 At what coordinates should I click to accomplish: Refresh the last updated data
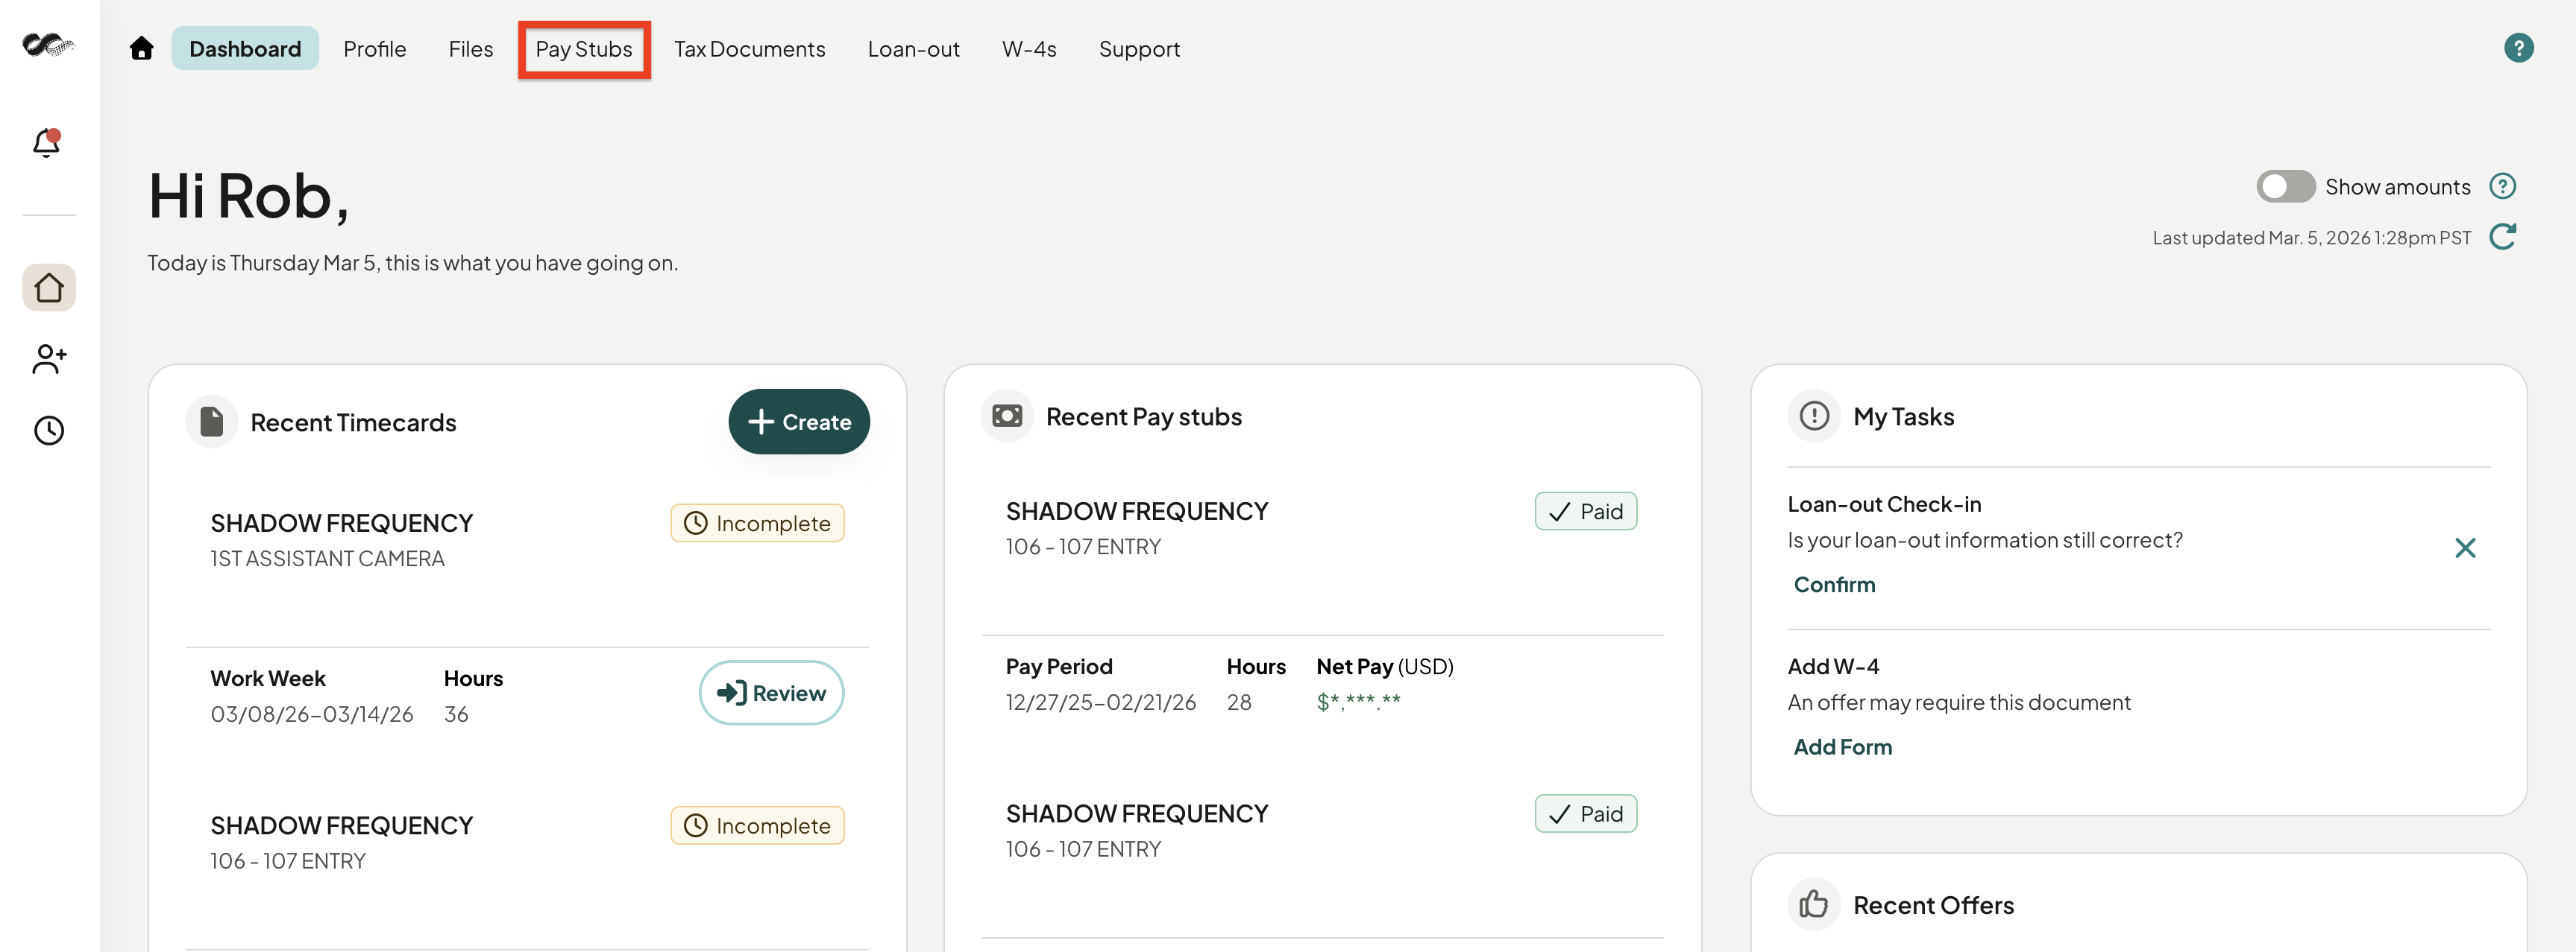click(2502, 237)
